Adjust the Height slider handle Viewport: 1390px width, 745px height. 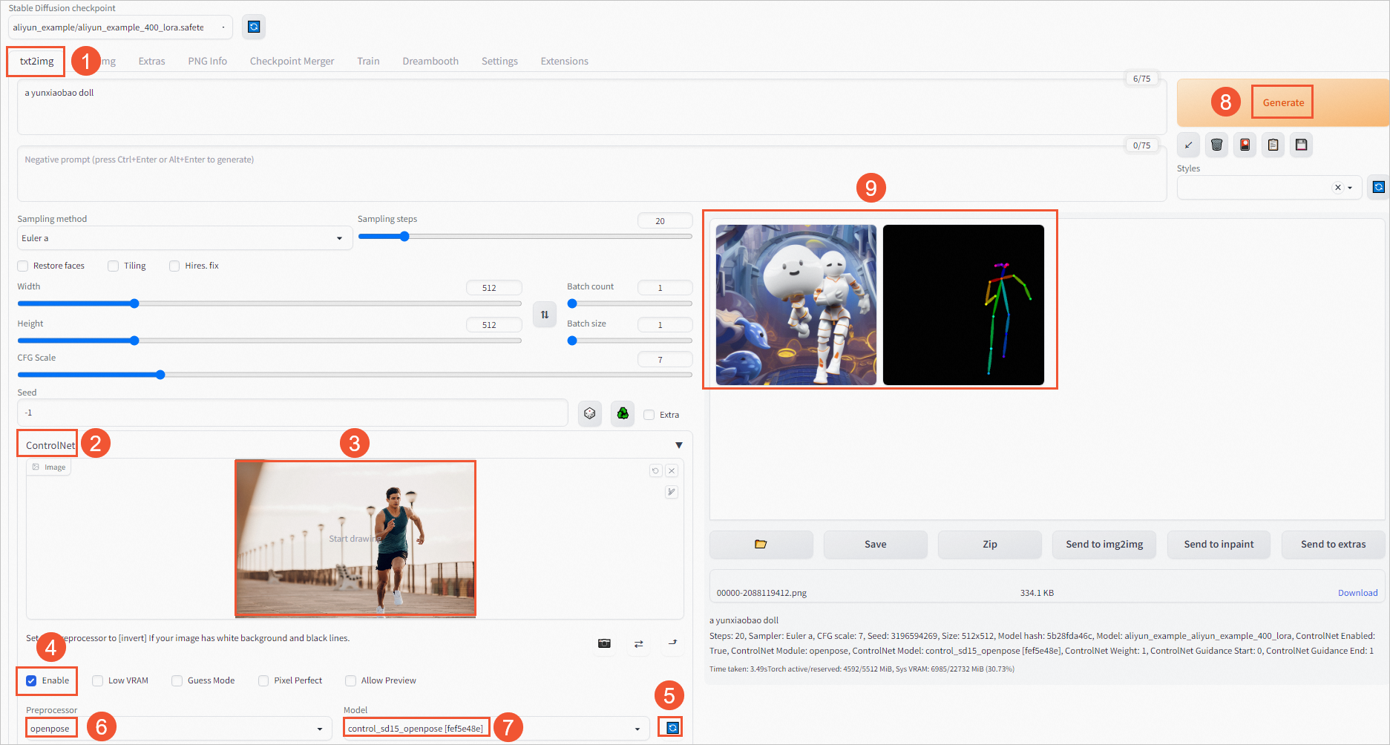[134, 341]
